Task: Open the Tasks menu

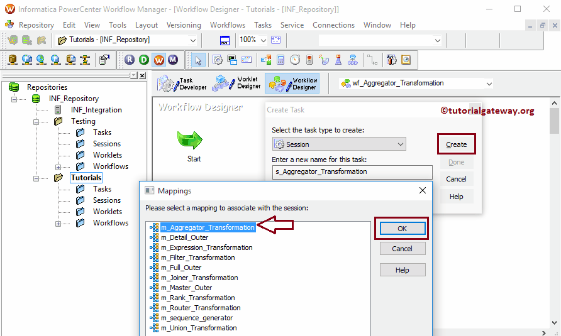Action: coord(263,25)
